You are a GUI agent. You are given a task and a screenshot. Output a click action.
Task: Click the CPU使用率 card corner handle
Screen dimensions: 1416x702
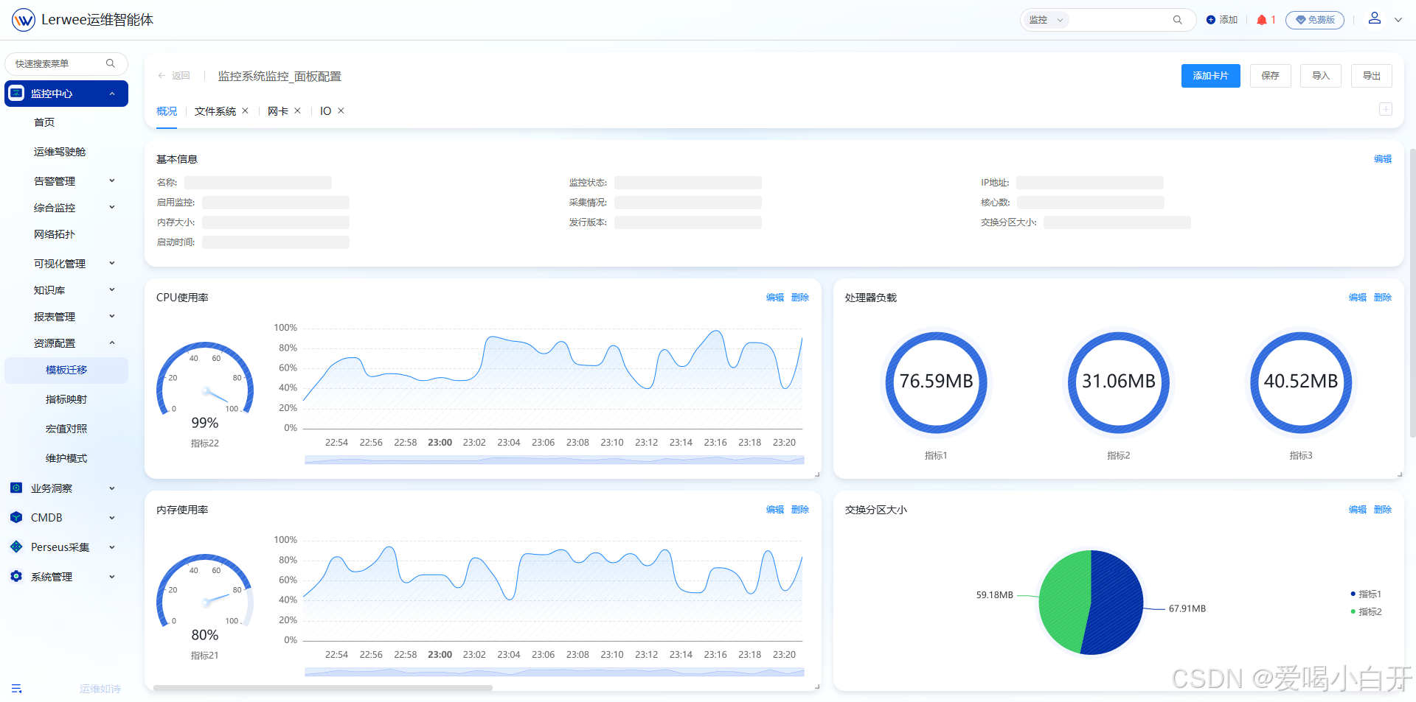click(x=816, y=474)
